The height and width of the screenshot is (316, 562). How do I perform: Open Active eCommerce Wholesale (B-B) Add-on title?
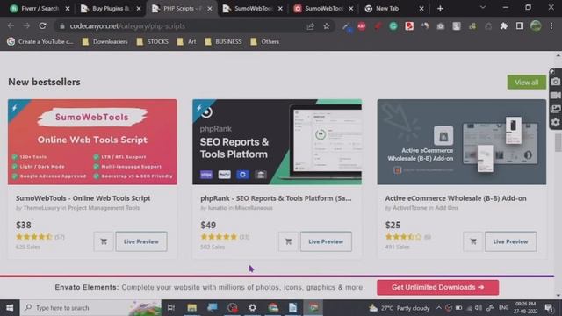coord(456,198)
